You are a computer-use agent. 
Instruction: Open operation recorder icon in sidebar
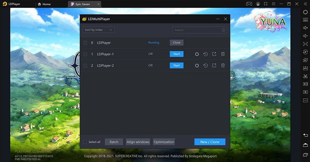[x=305, y=52]
